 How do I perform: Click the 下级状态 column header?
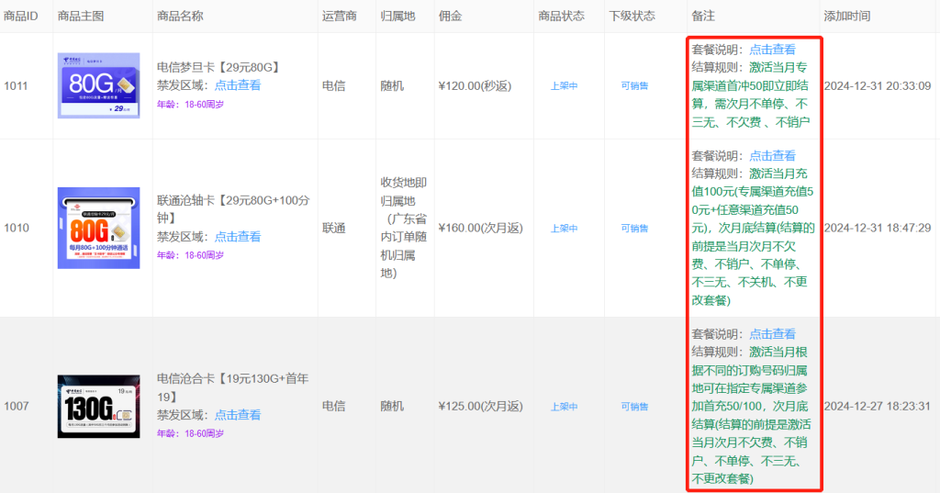coord(632,16)
